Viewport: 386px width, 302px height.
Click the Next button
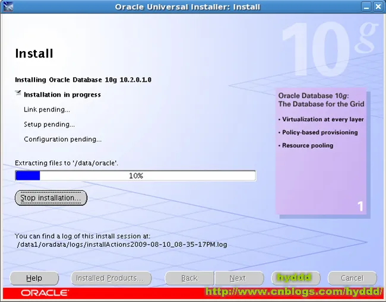click(239, 278)
